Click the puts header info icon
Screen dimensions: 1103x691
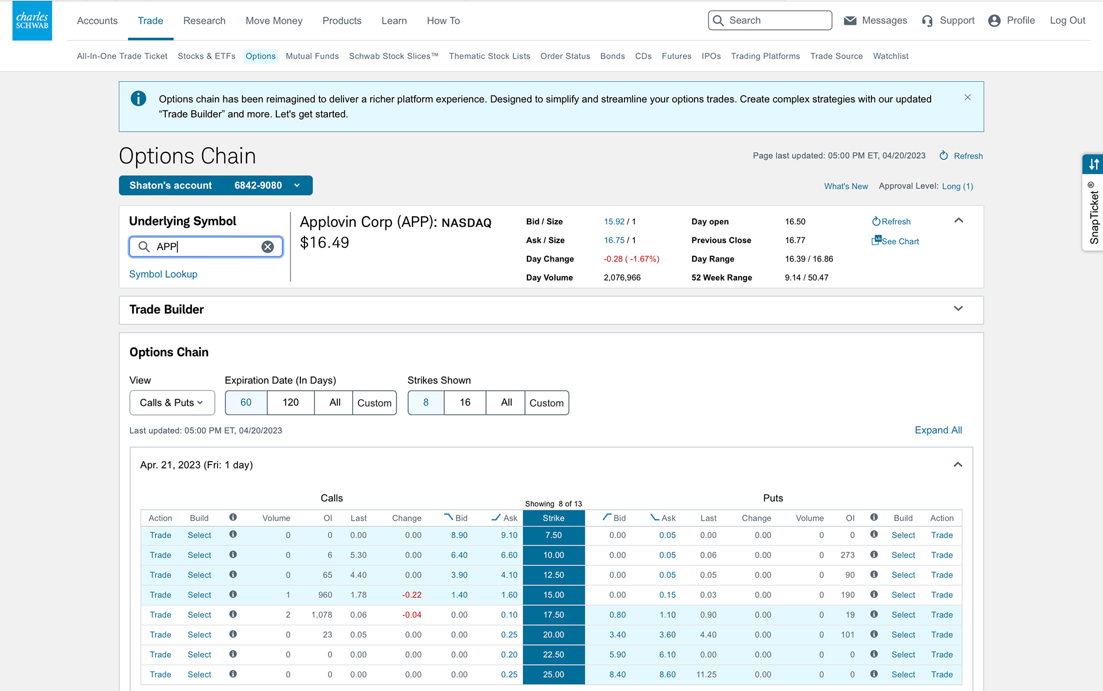874,517
